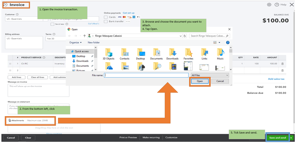Click Product/Service column help icon

click(x=44, y=57)
